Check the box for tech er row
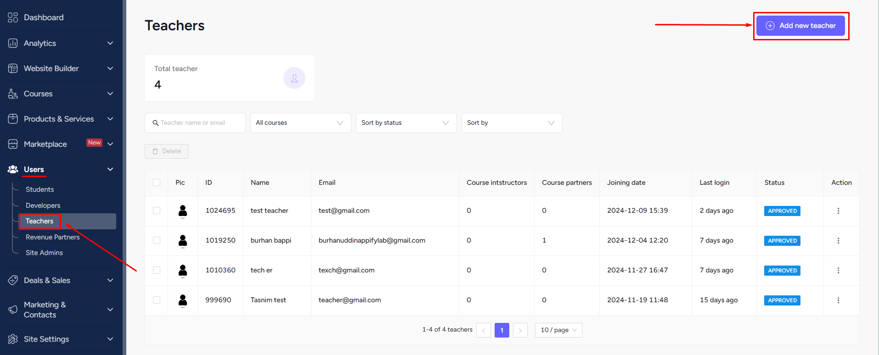This screenshot has width=879, height=355. pos(157,270)
